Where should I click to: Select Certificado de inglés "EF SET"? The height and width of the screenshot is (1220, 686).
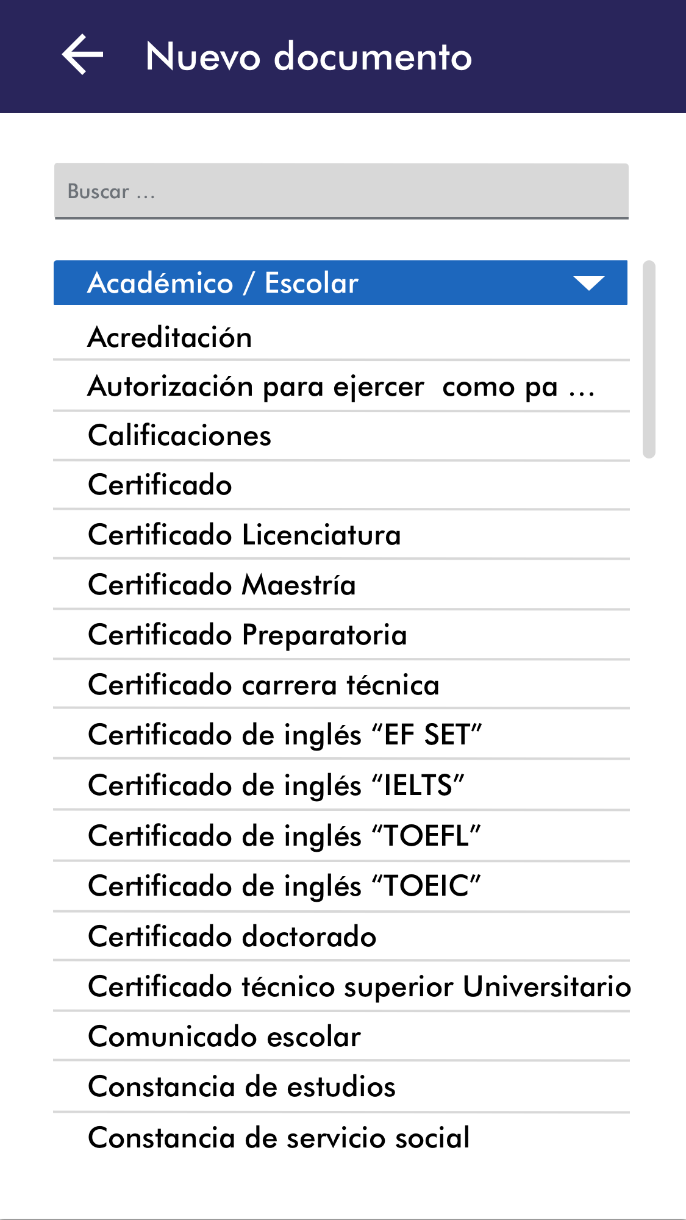pyautogui.click(x=285, y=735)
